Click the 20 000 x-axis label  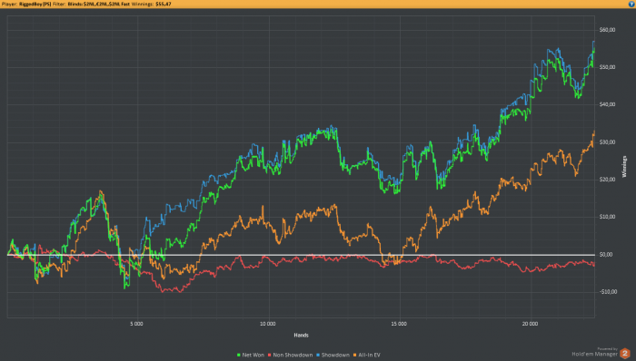pyautogui.click(x=530, y=324)
